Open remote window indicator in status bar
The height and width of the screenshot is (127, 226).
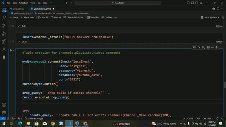(x=3, y=119)
